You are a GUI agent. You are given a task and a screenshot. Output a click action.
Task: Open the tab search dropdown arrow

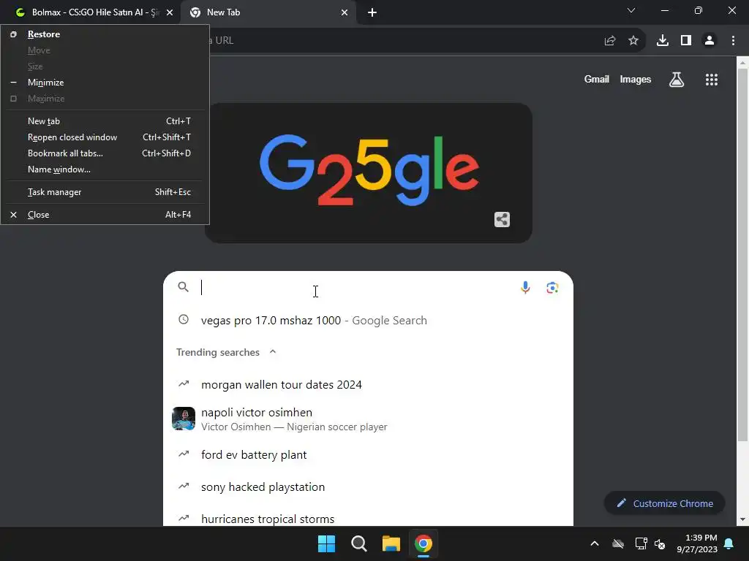(631, 10)
